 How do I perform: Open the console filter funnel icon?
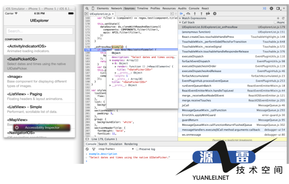[x=94, y=149]
